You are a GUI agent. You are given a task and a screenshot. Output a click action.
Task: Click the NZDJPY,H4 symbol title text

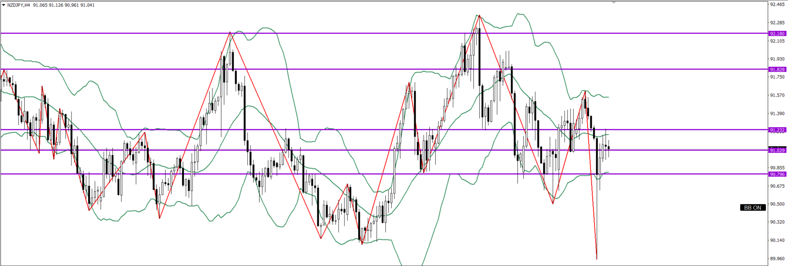(19, 5)
